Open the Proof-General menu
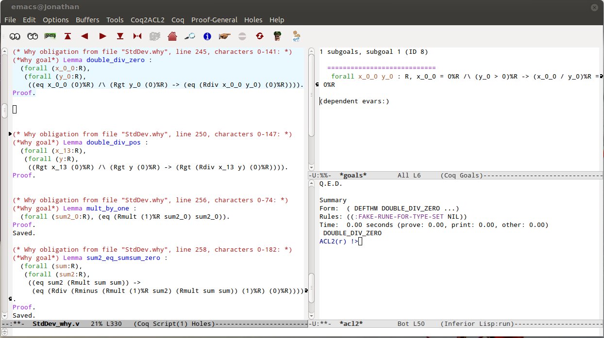 point(214,20)
